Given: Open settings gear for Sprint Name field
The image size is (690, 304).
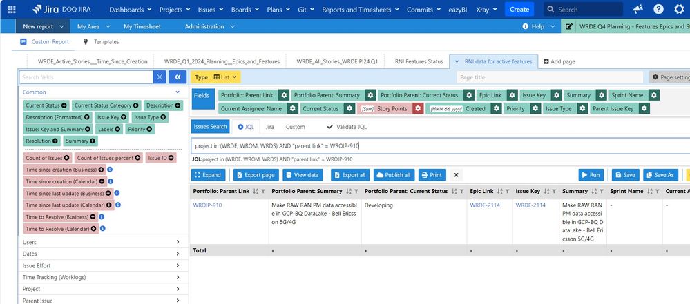Looking at the screenshot, I should (654, 95).
